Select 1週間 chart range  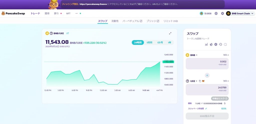pyautogui.click(x=149, y=42)
